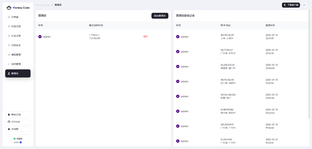
Task: Click avatar in the 118.113.156.115 login row
Action: coord(178,81)
